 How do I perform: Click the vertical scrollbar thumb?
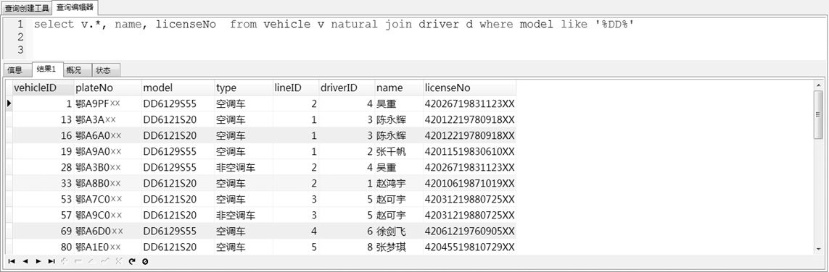coord(818,115)
